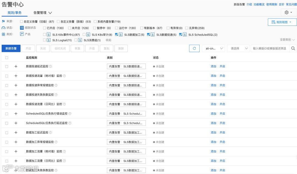Click the 来源 flag icon
This screenshot has width=297, height=174.
point(3,21)
